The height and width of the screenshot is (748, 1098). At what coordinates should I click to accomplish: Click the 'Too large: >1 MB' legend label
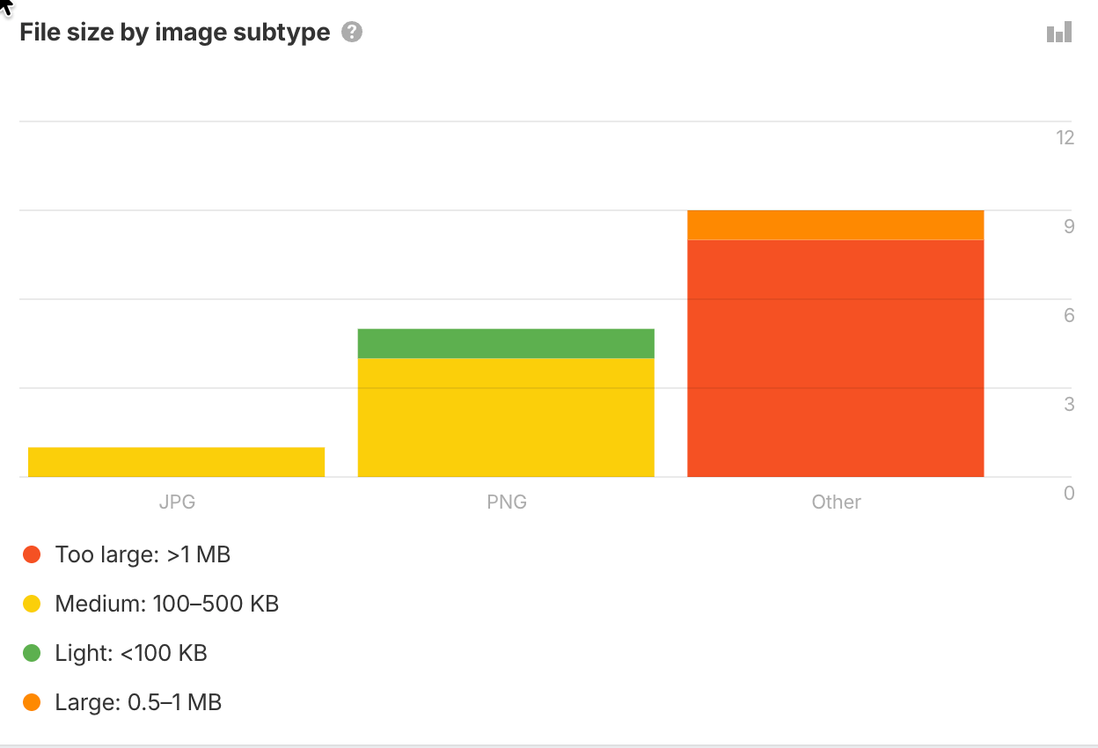(143, 554)
